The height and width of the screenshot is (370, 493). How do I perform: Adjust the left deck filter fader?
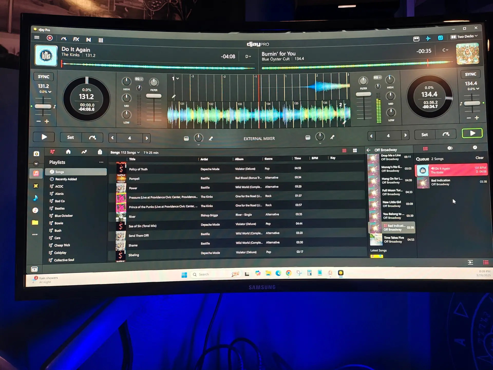pyautogui.click(x=154, y=96)
